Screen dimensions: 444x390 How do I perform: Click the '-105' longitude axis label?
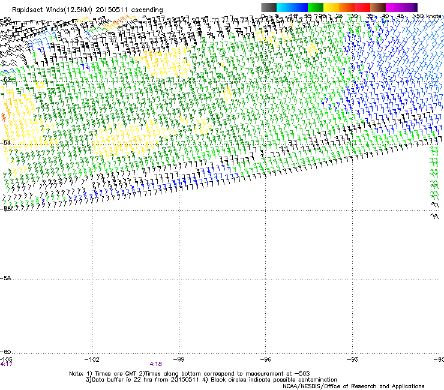pyautogui.click(x=6, y=359)
